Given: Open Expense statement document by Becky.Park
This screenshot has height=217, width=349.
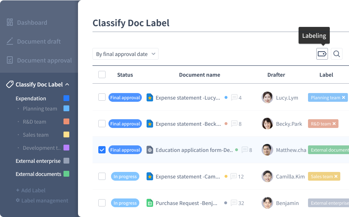Looking at the screenshot, I should coord(188,124).
